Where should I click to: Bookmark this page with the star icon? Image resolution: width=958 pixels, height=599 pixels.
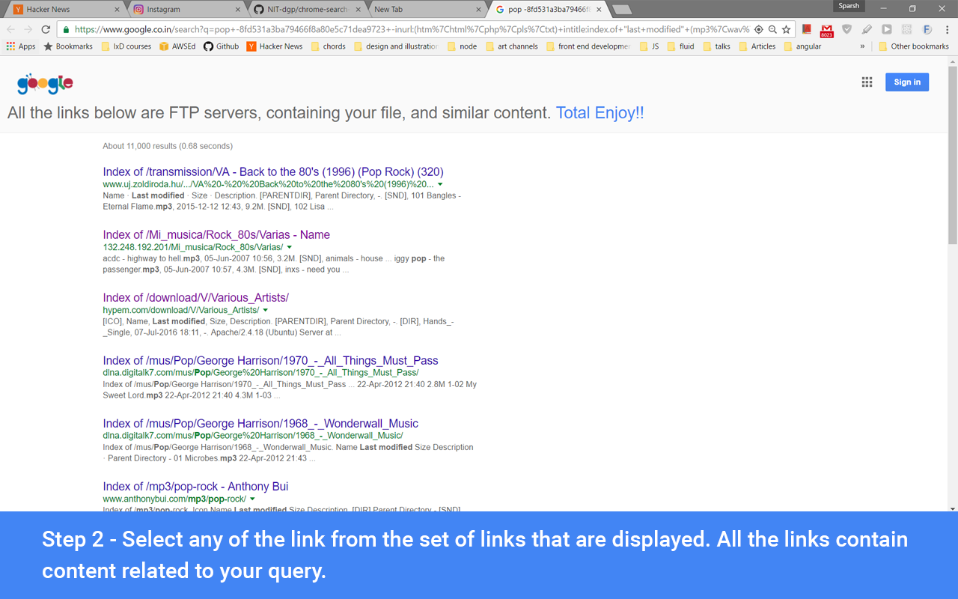click(786, 29)
